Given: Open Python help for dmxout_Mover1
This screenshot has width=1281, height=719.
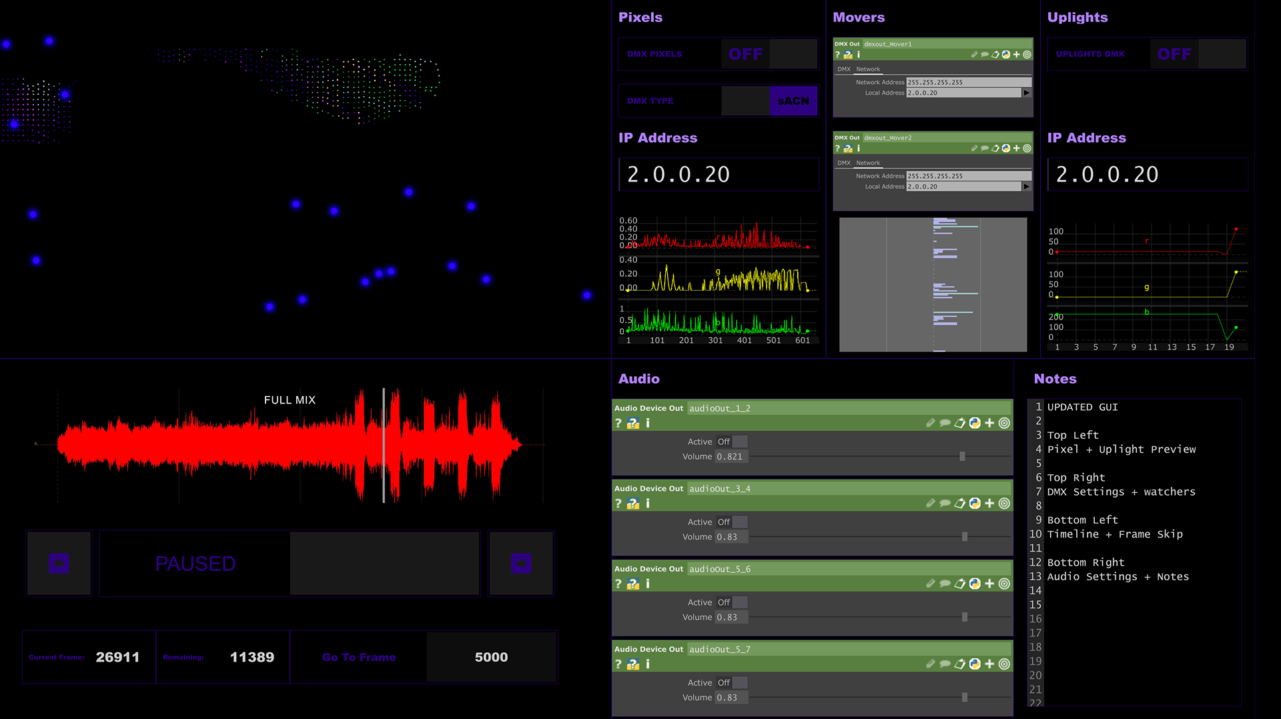Looking at the screenshot, I should coord(848,55).
